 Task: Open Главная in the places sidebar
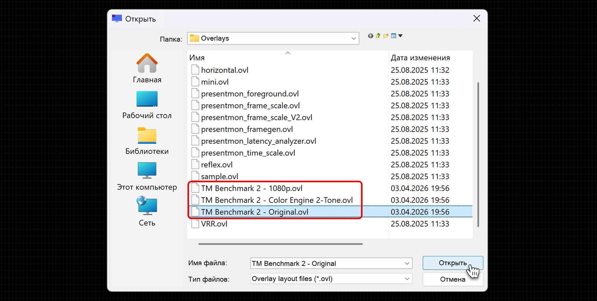tap(147, 68)
